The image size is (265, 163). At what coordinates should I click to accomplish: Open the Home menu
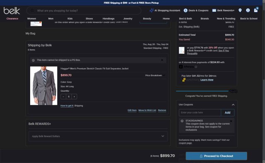pyautogui.click(x=166, y=19)
